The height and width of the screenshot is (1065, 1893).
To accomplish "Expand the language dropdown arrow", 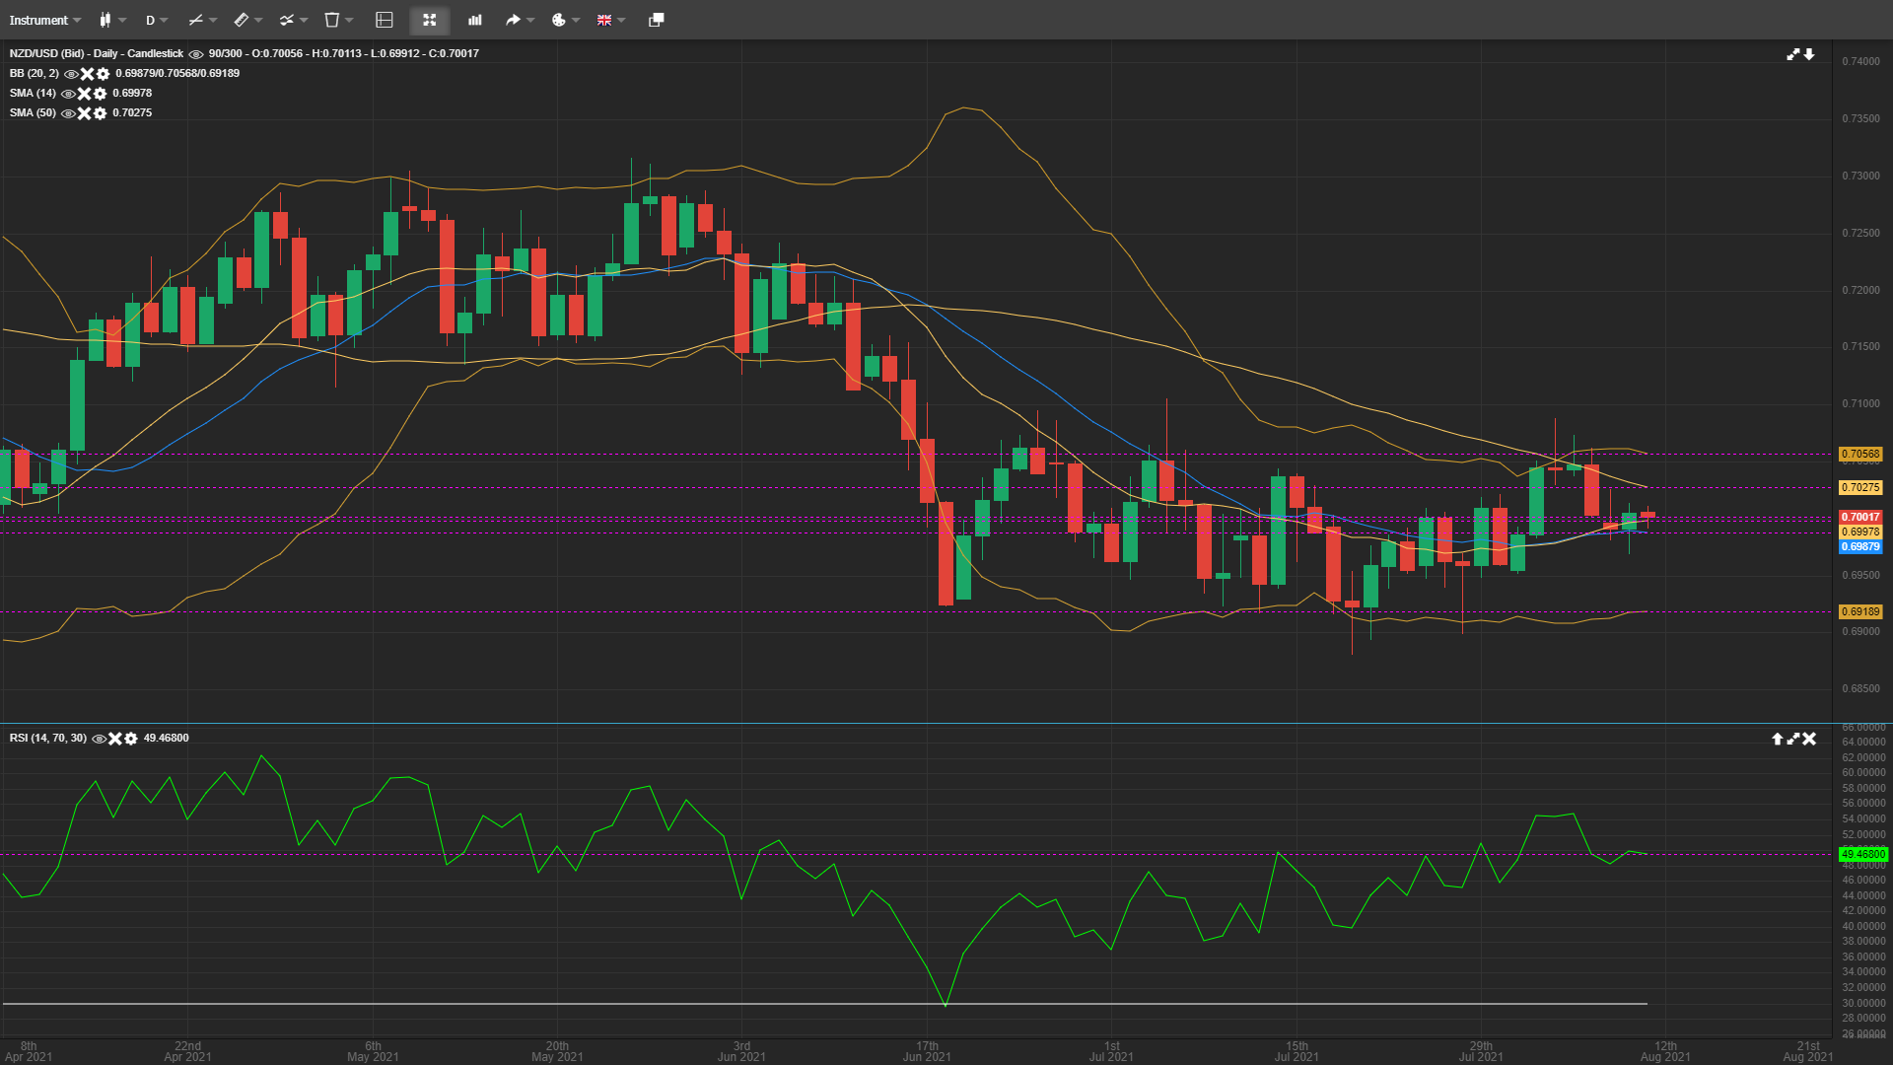I will (621, 20).
